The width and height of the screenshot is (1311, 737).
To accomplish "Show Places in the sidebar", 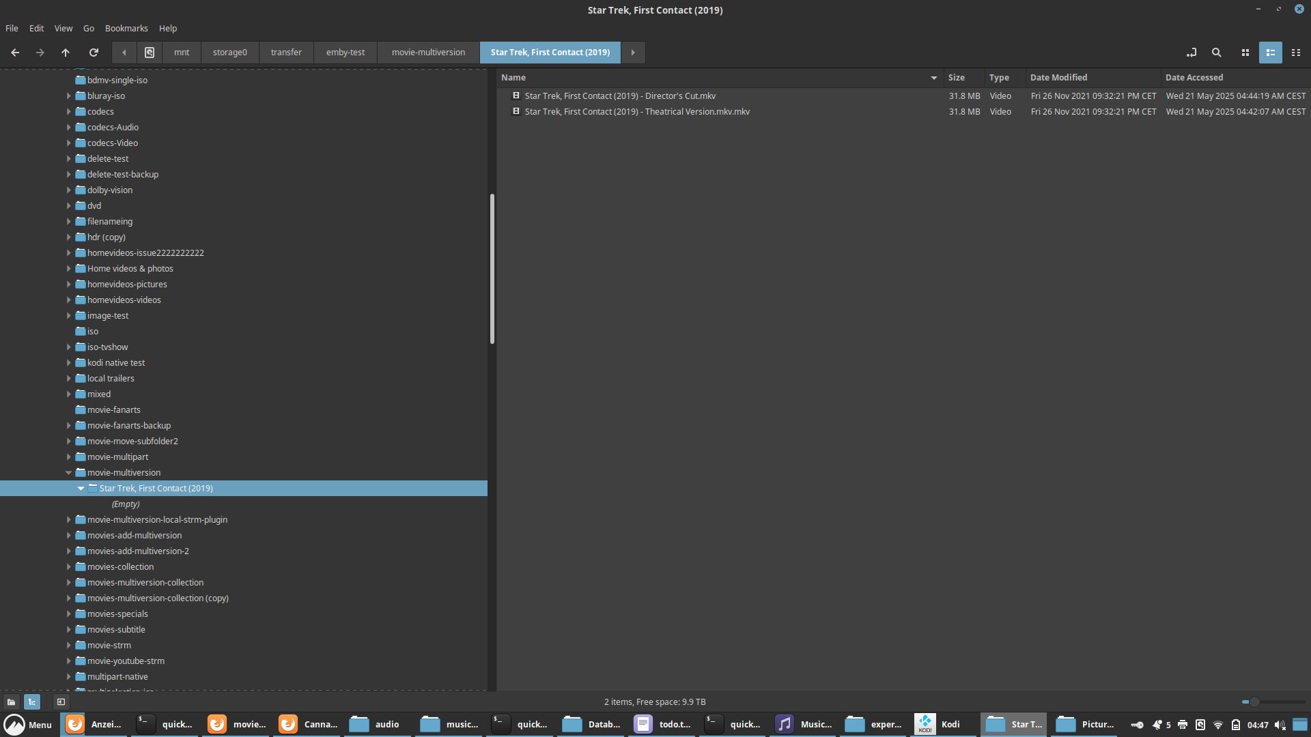I will (12, 702).
